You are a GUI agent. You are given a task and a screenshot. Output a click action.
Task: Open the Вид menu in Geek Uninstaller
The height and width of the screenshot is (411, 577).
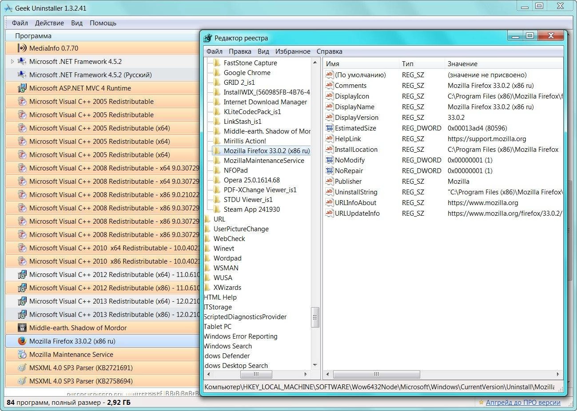point(77,23)
